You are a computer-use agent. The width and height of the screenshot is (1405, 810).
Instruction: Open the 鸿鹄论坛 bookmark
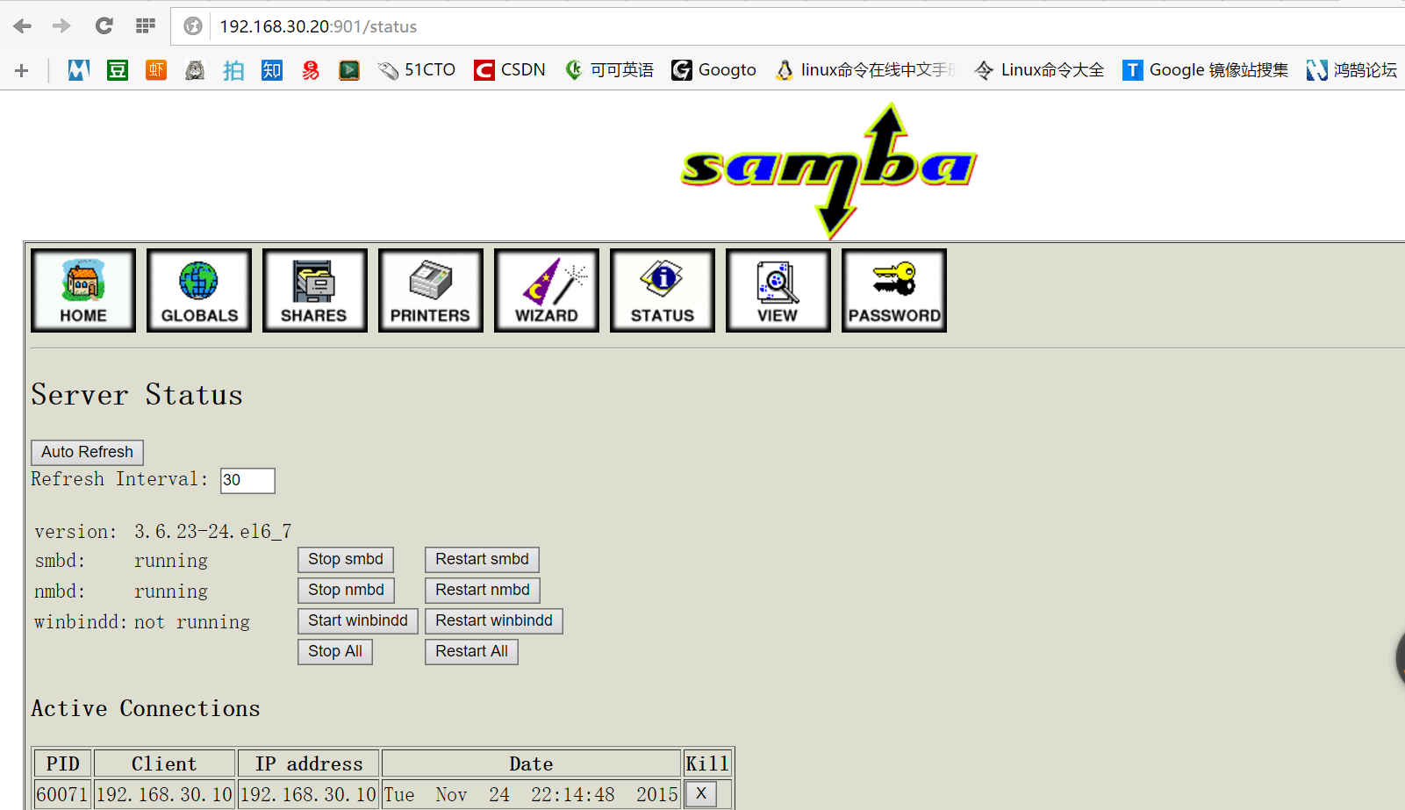pyautogui.click(x=1351, y=70)
